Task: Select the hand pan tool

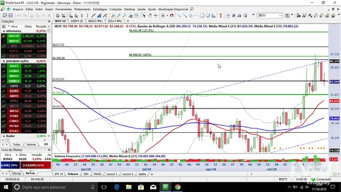Action: (150, 15)
